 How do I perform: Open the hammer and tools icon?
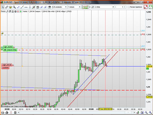(x=49, y=7)
